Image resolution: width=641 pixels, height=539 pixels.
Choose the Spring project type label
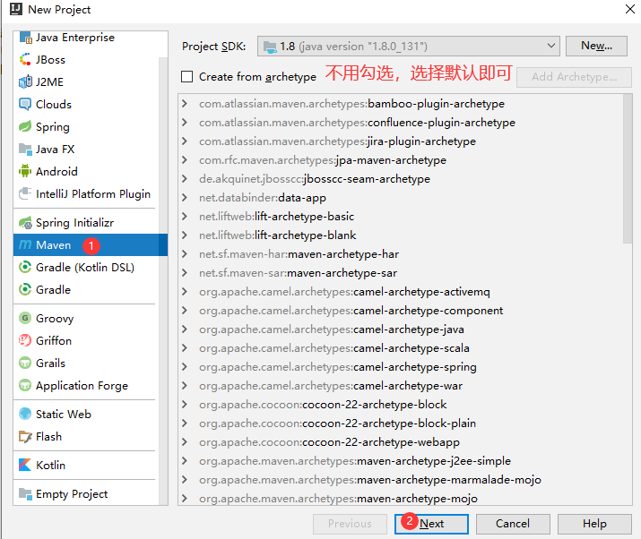coord(53,127)
